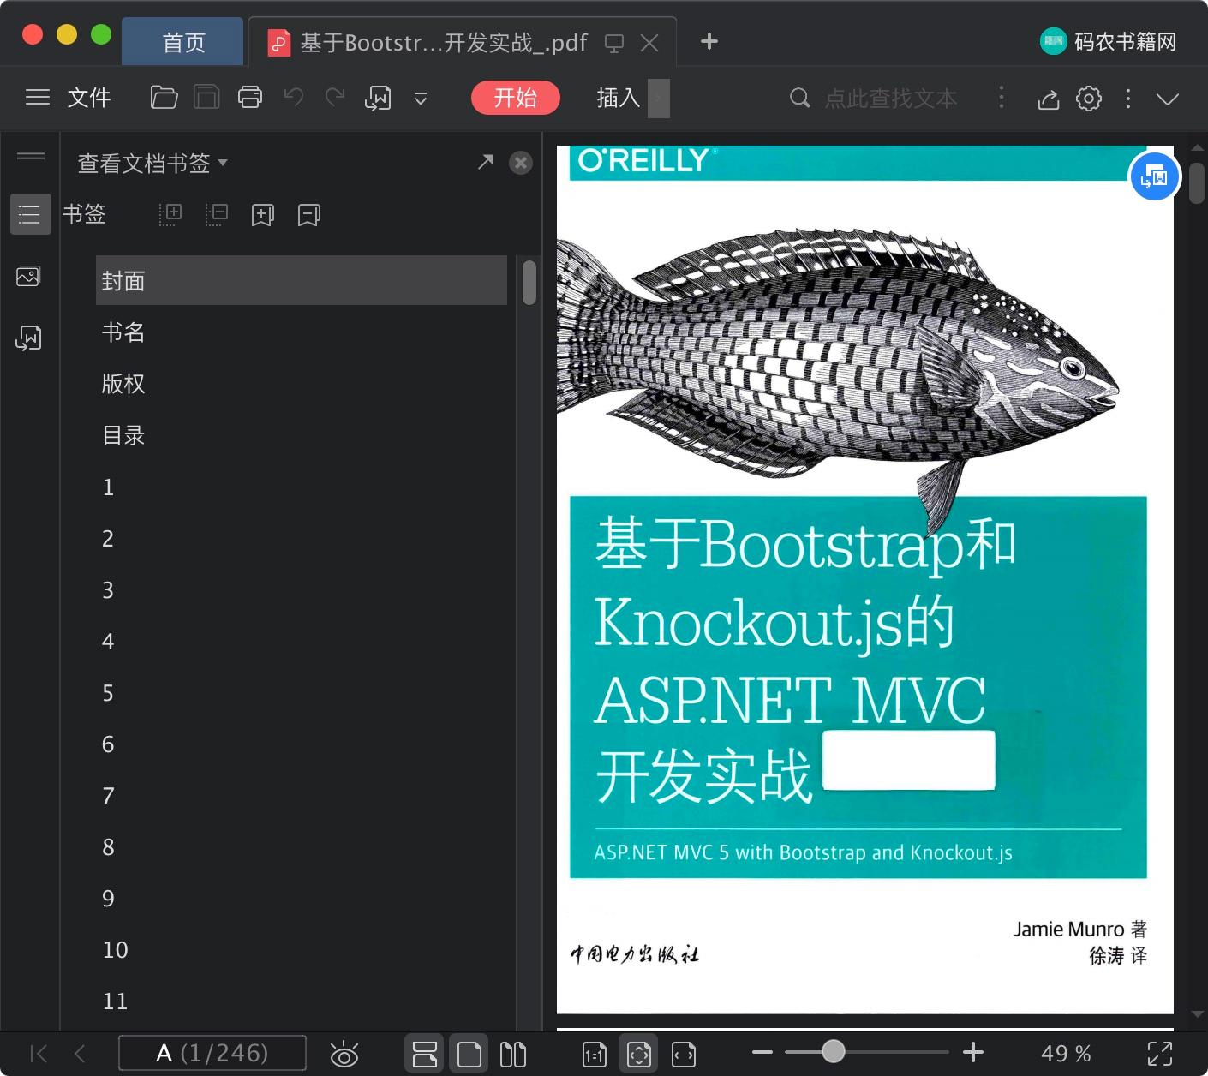This screenshot has width=1208, height=1076.
Task: Enable actual size 1:1 zoom mode
Action: pos(593,1053)
